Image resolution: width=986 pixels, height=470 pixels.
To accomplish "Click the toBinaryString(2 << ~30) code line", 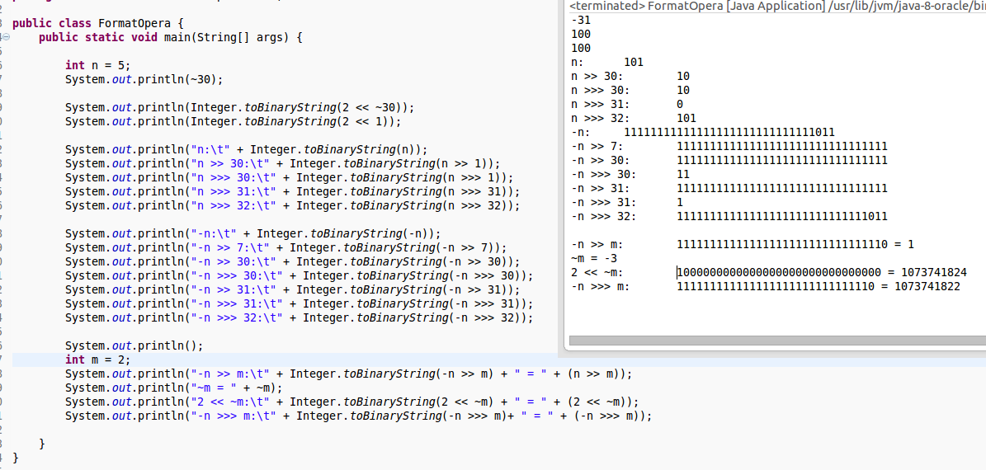I will tap(239, 108).
